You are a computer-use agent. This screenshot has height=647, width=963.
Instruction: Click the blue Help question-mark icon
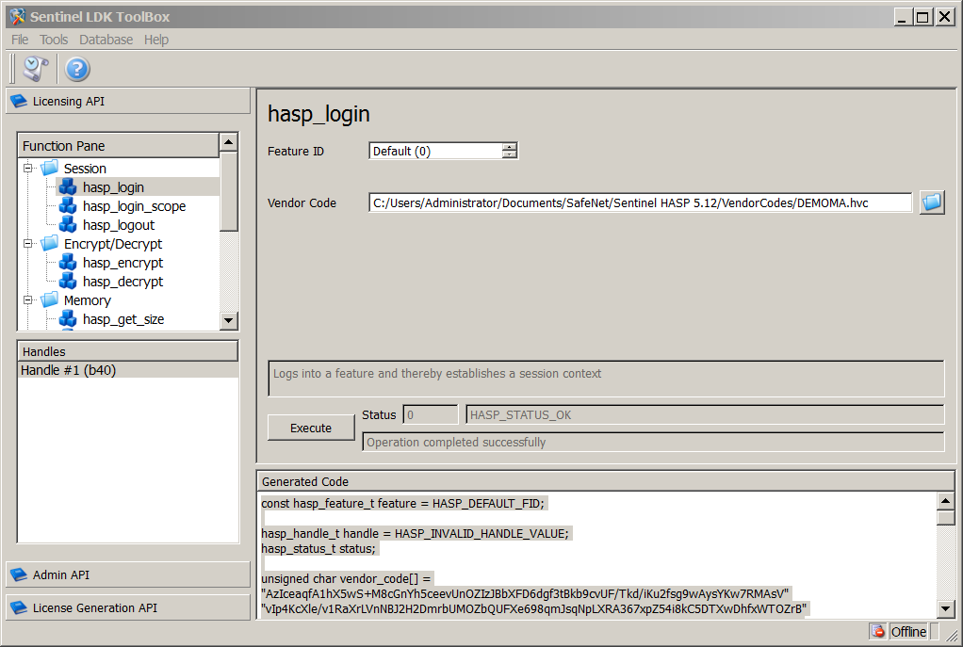click(x=77, y=69)
